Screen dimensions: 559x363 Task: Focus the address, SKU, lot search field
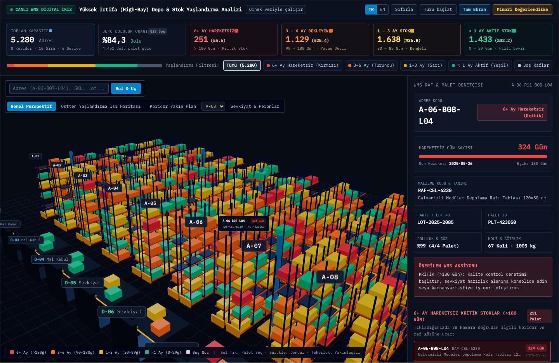coord(59,88)
